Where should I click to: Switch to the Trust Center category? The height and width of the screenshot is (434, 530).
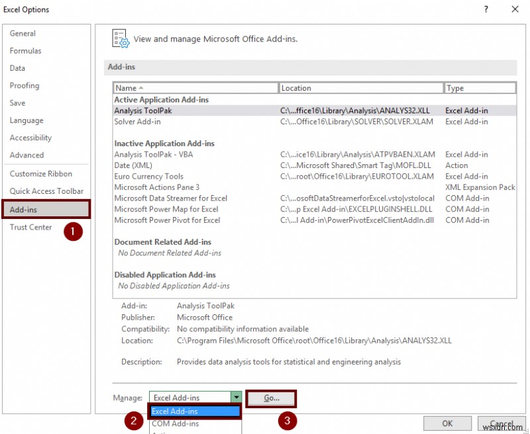coord(30,226)
